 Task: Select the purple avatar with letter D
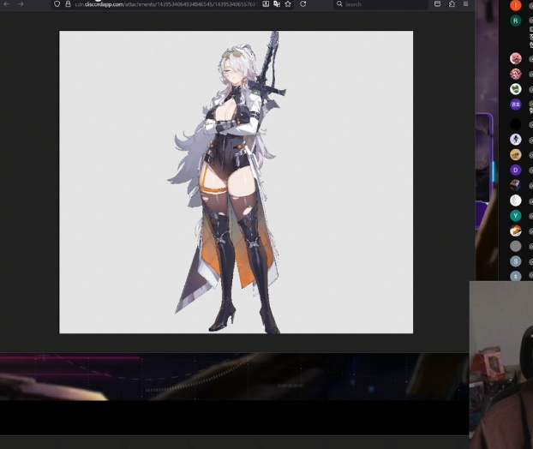click(516, 170)
